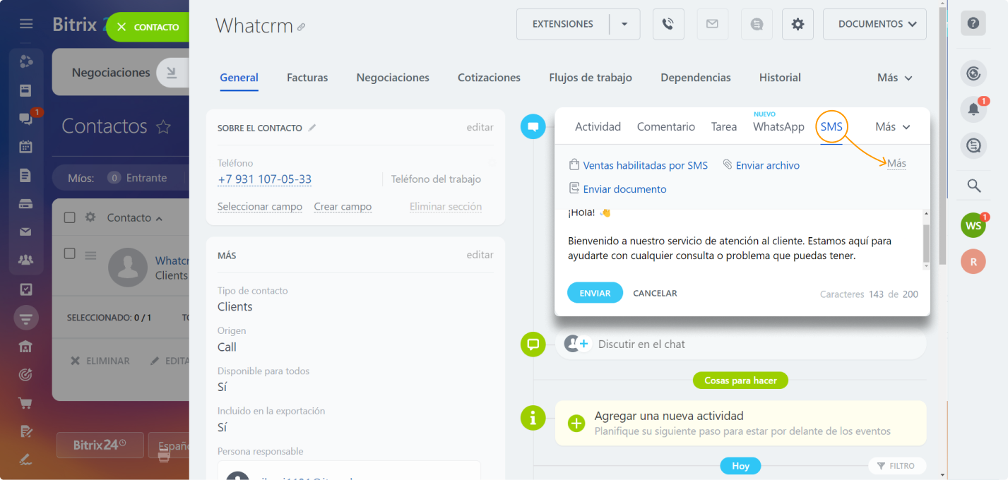The image size is (1008, 480).
Task: Click the email envelope icon button
Action: point(712,24)
